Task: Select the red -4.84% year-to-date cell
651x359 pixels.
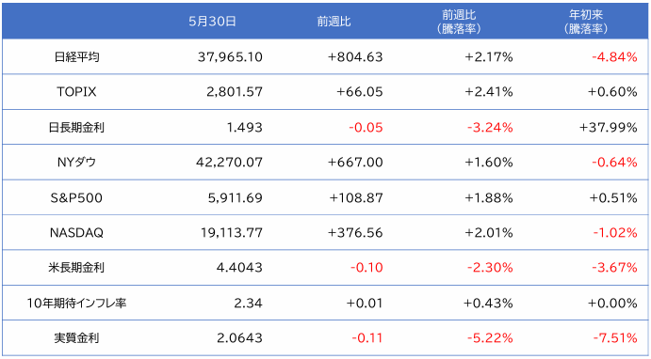Action: click(614, 56)
